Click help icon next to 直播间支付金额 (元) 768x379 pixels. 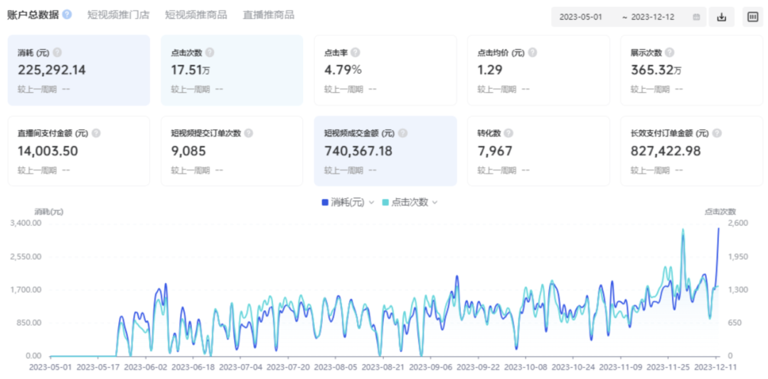coord(96,133)
